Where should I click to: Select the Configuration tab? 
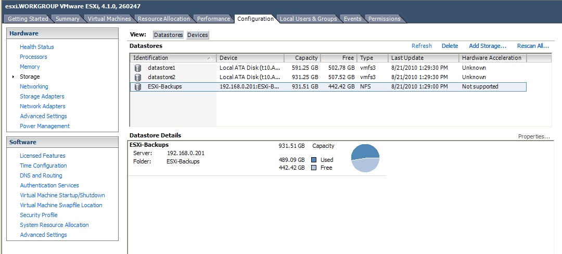[x=255, y=19]
